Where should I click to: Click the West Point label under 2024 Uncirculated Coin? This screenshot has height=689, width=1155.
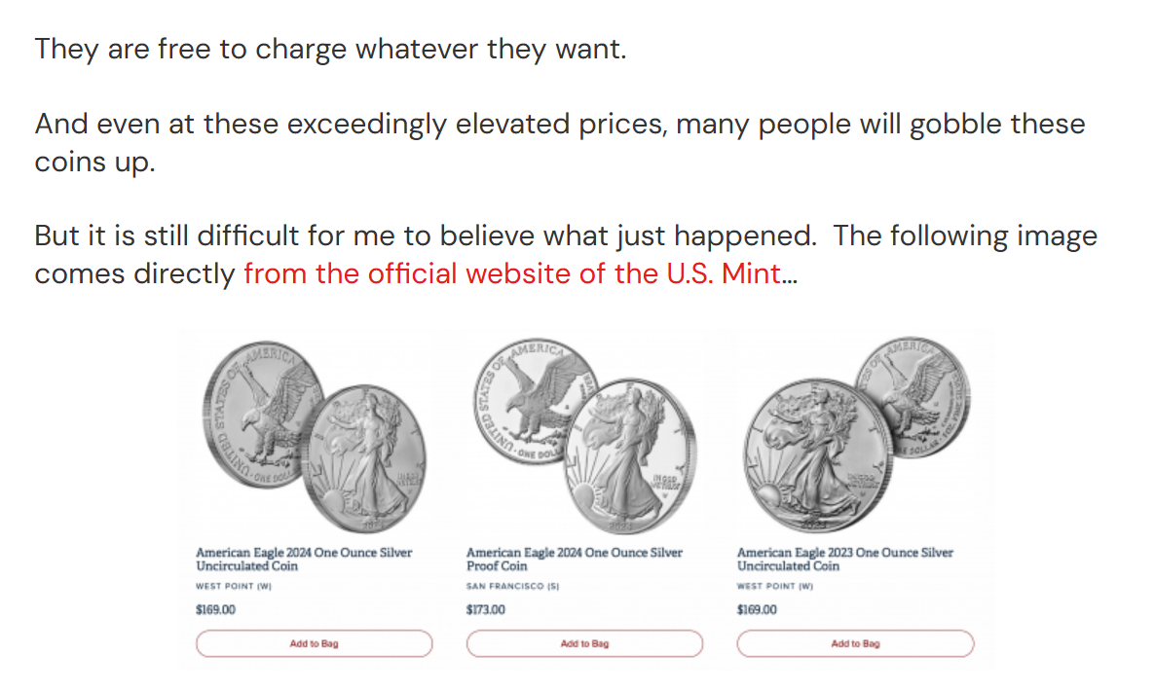pos(233,586)
